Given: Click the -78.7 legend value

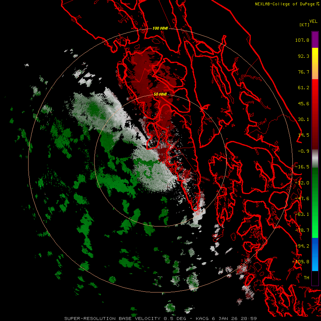Looking at the screenshot, I should (x=302, y=230).
